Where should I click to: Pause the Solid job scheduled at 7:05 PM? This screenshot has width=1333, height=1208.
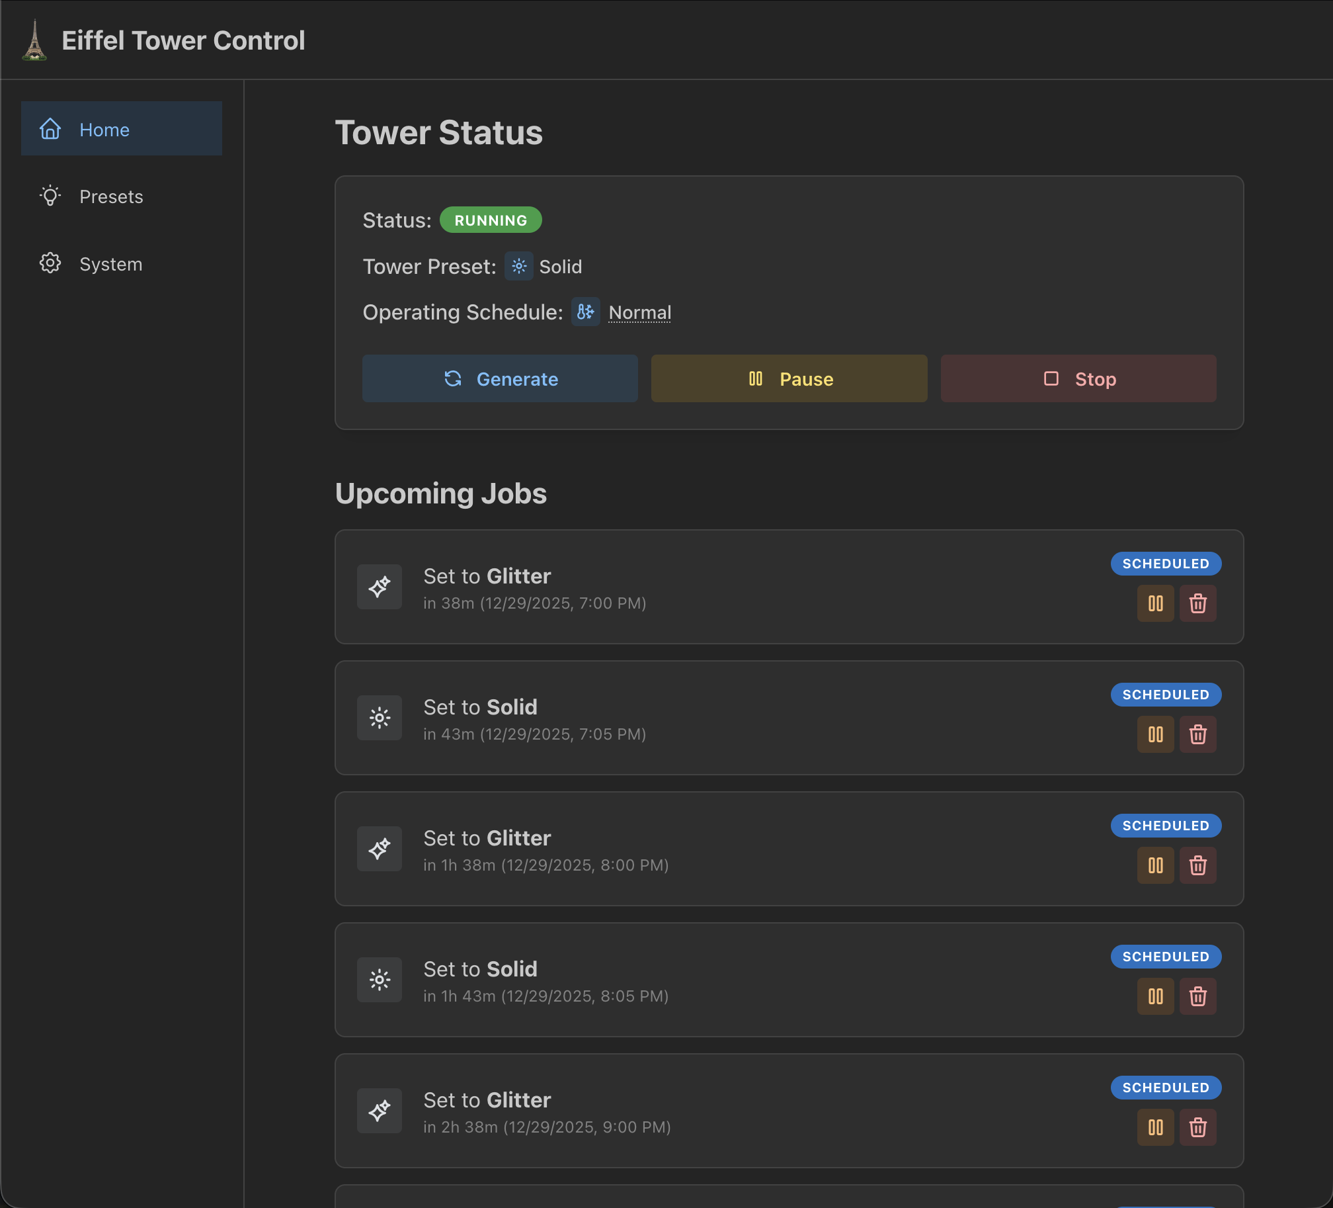point(1155,734)
